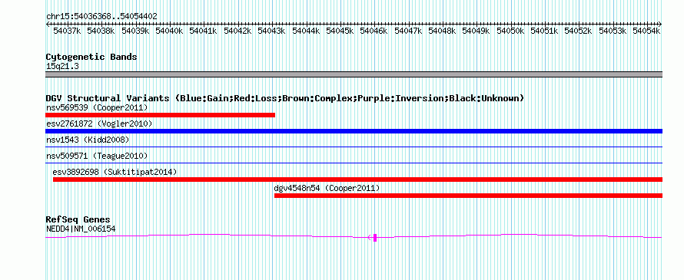Open the dgv4548n54 (Cooper2011) label
This screenshot has width=684, height=280.
pyautogui.click(x=327, y=188)
